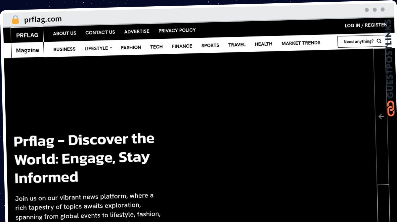Open the Market Trends section
This screenshot has width=397, height=222.
point(301,43)
